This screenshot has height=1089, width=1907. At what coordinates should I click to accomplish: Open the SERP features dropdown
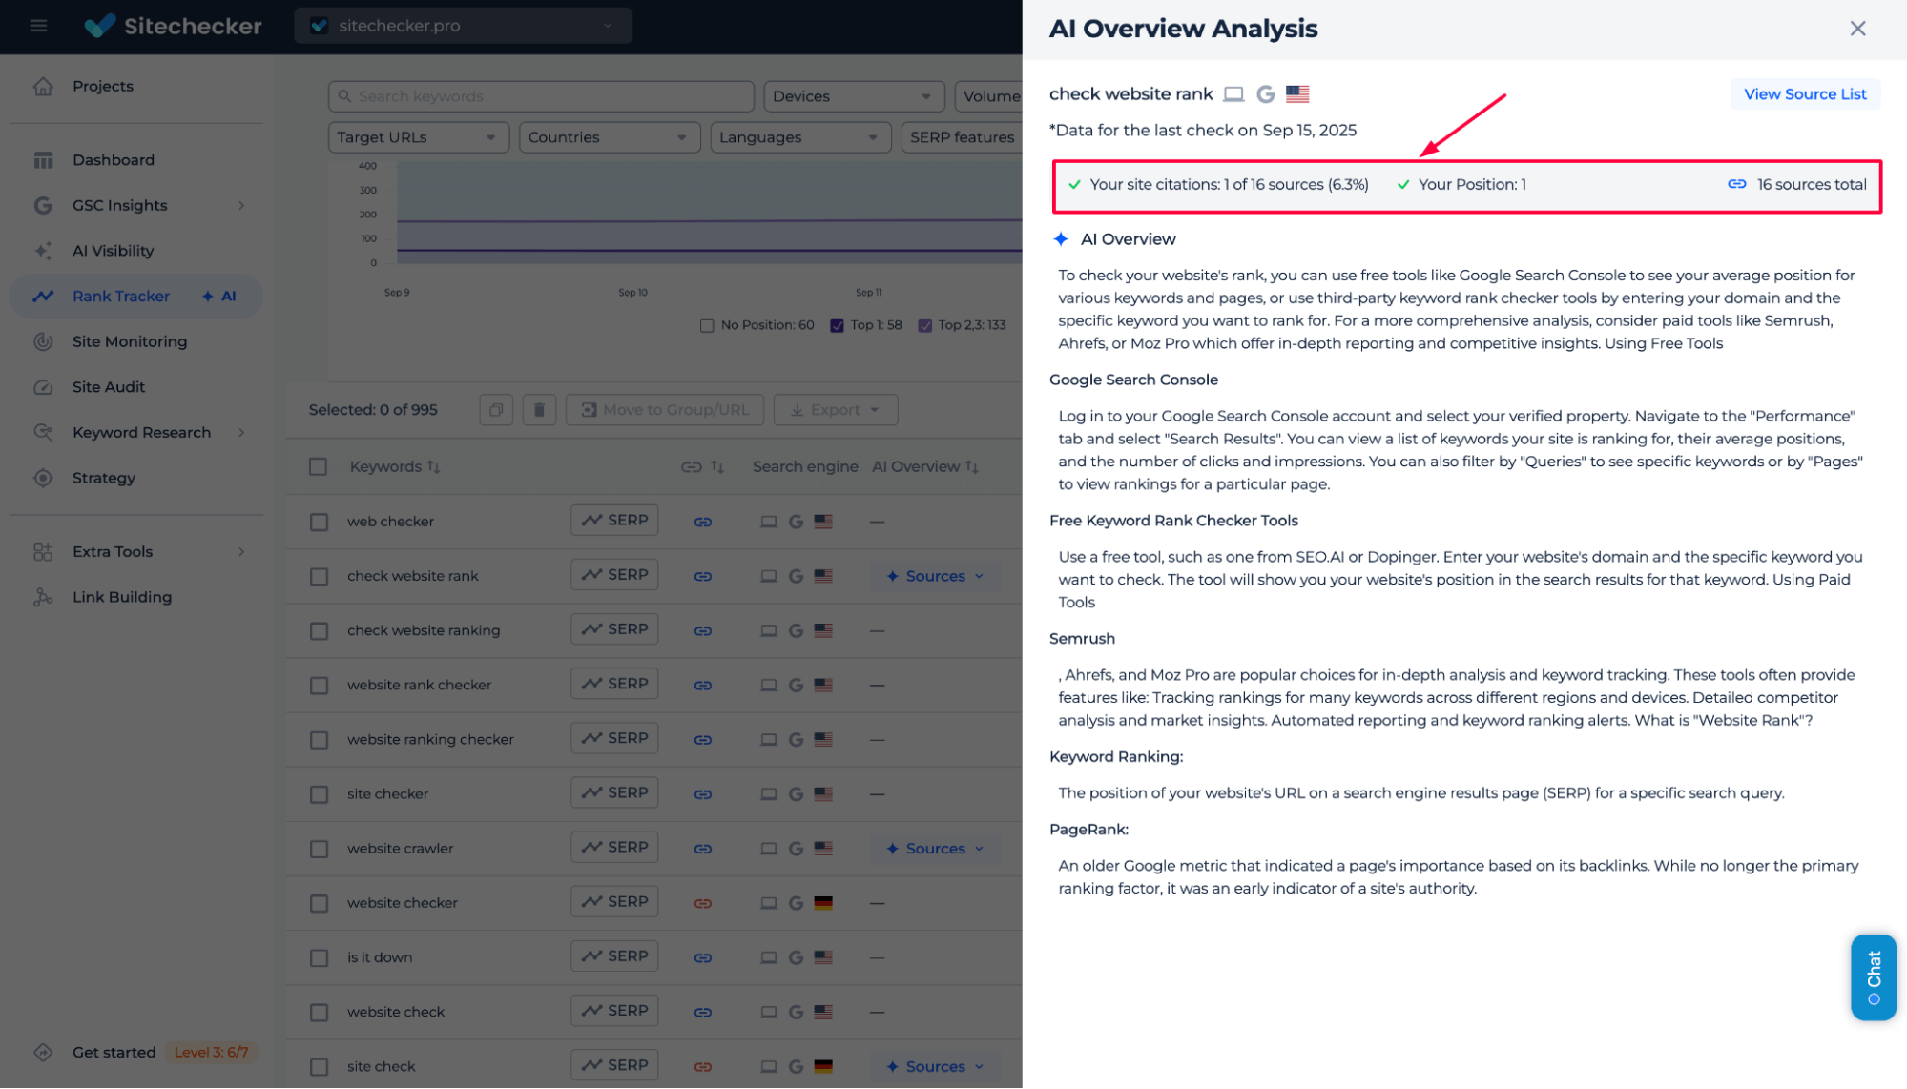pyautogui.click(x=962, y=137)
